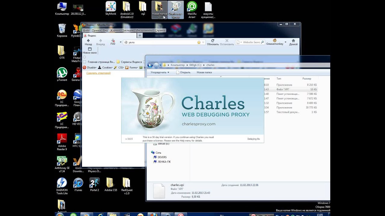Select DEVERS network computer in Explorer

click(160, 157)
